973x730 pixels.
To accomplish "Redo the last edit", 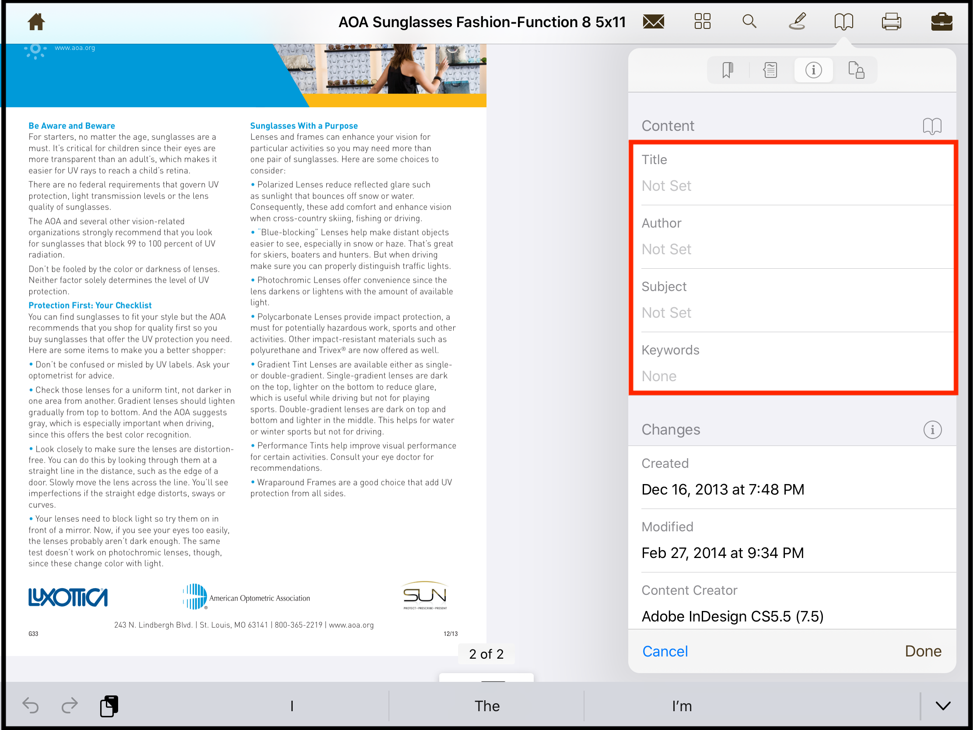I will pos(70,705).
